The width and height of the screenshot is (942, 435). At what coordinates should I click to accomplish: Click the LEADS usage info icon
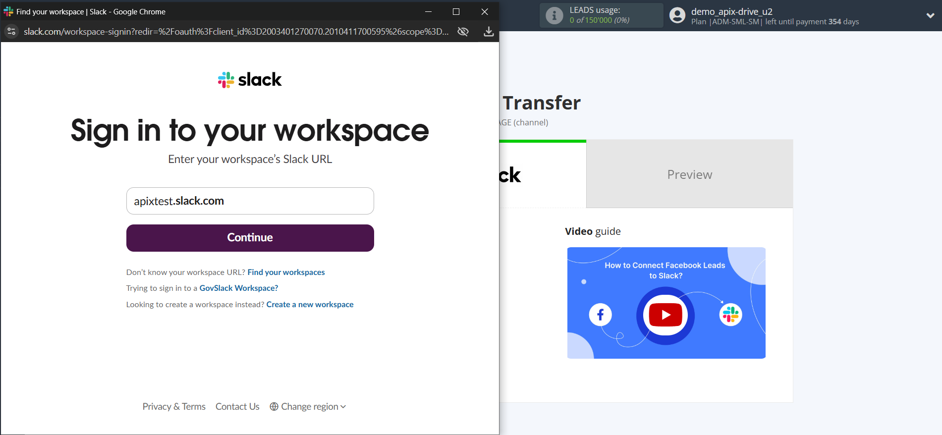554,15
